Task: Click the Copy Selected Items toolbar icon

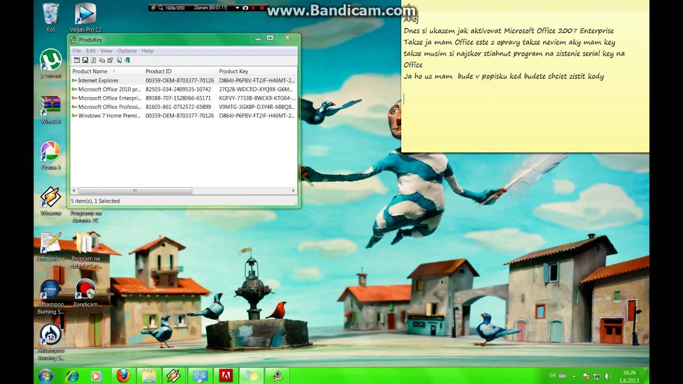Action: tap(102, 60)
